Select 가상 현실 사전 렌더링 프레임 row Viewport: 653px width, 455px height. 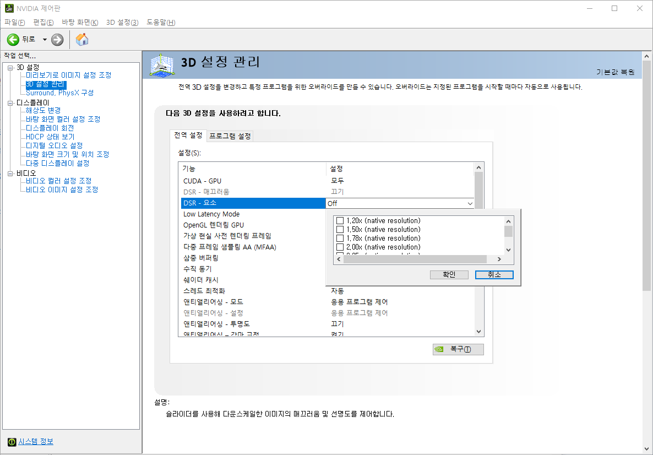[x=253, y=236]
